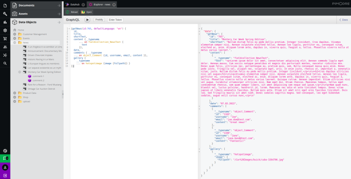Click the Customer Management folder icon

pyautogui.click(x=20, y=34)
